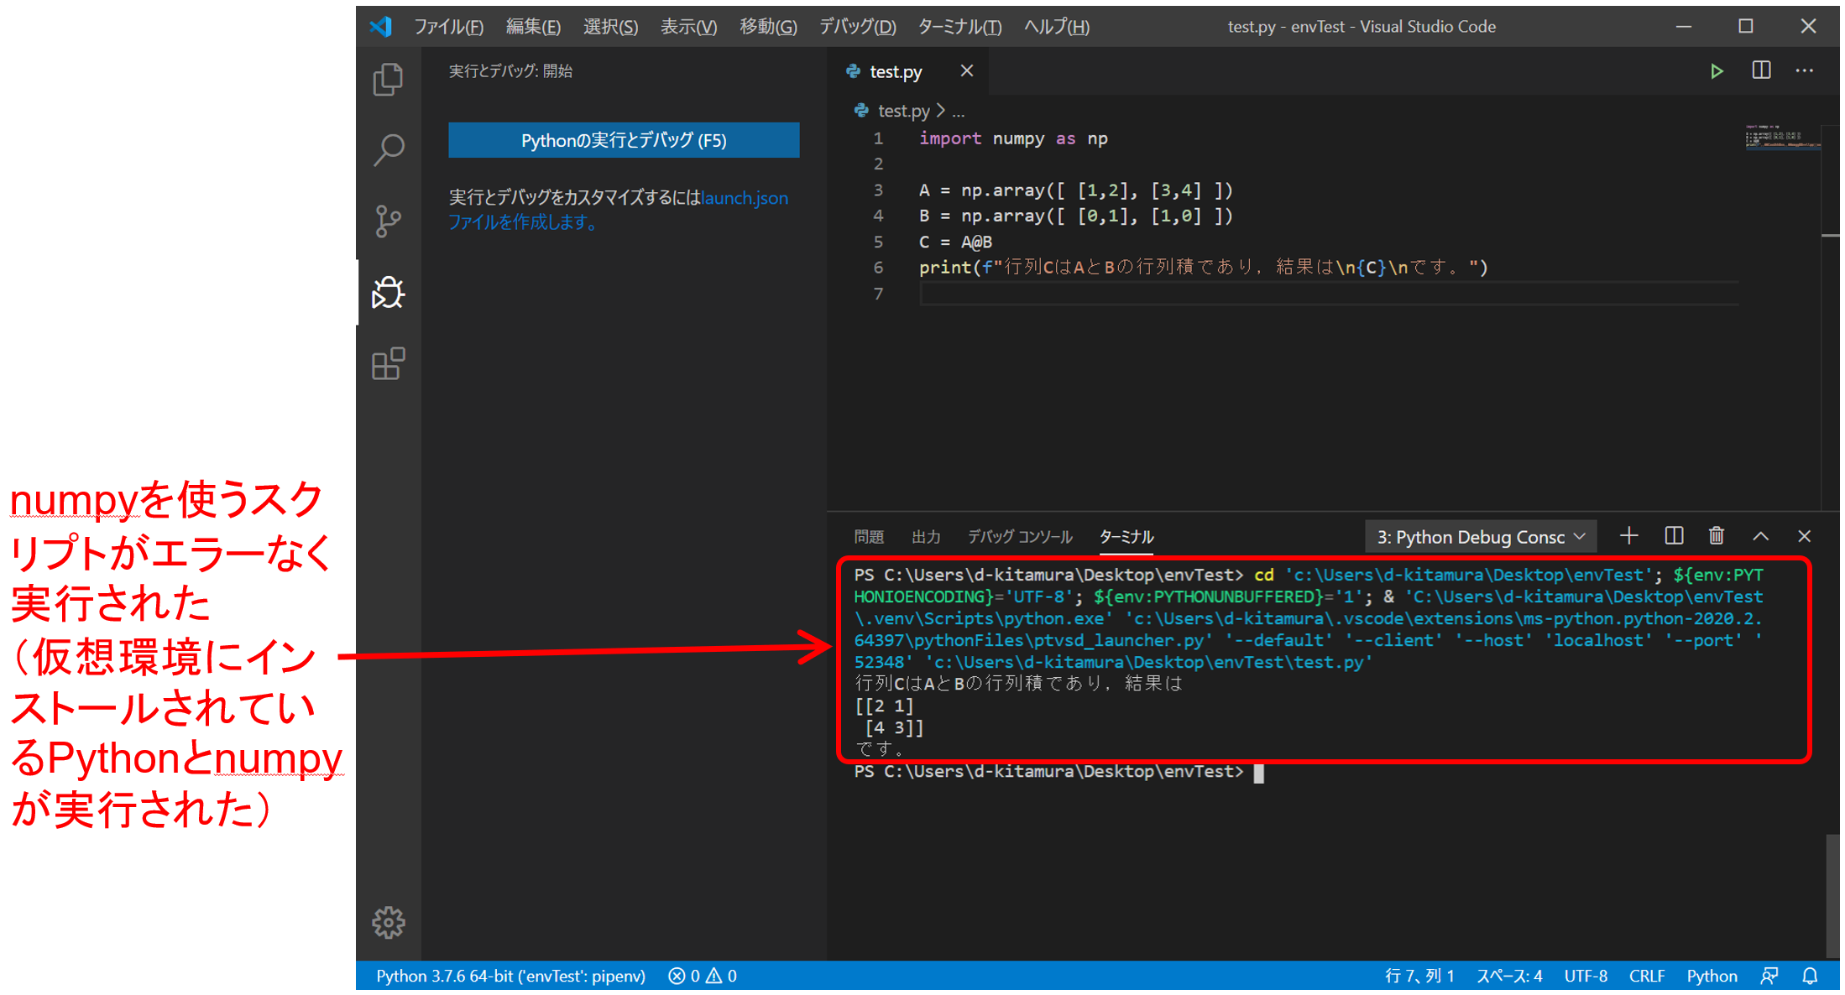Open editor more actions ellipsis menu
The image size is (1845, 995).
[x=1804, y=70]
